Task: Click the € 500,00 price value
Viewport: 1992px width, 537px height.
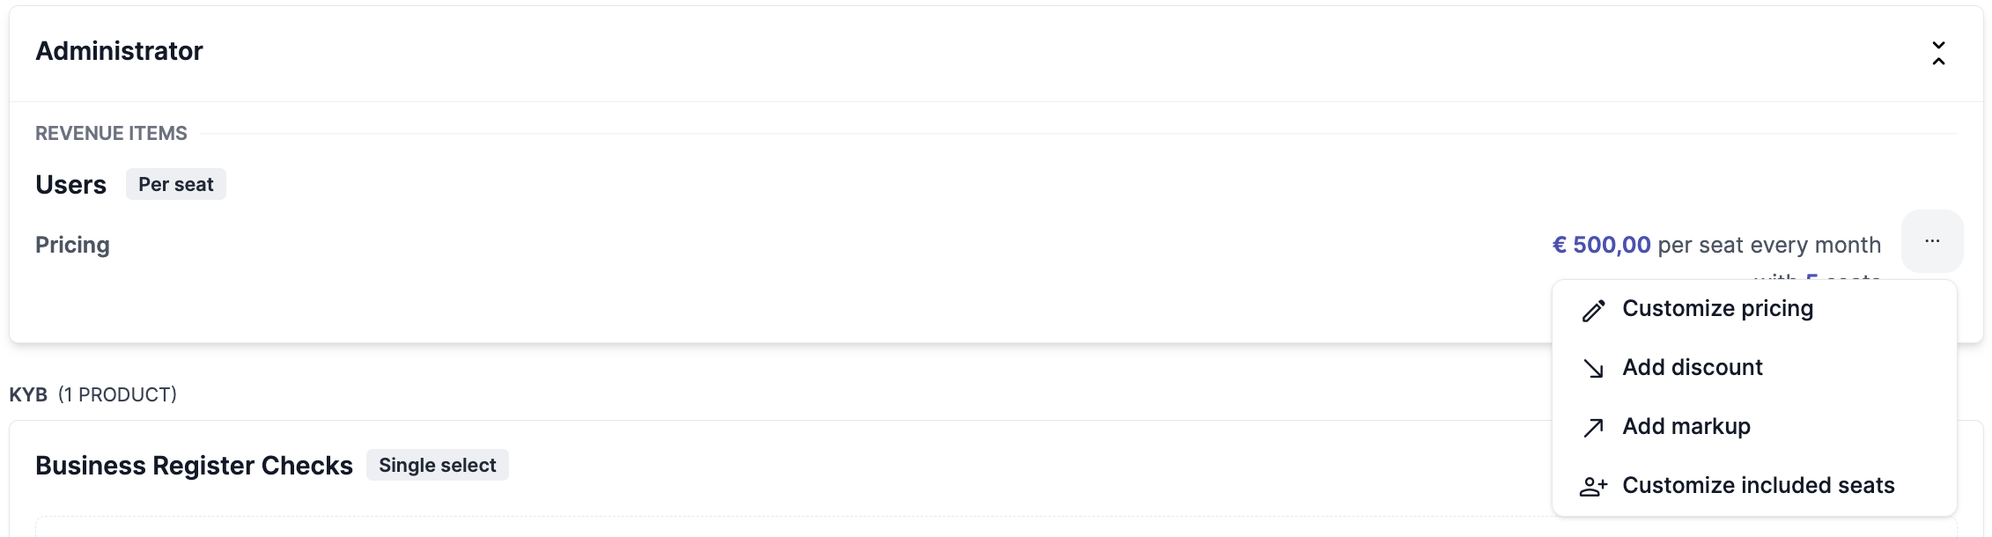Action: (1601, 245)
